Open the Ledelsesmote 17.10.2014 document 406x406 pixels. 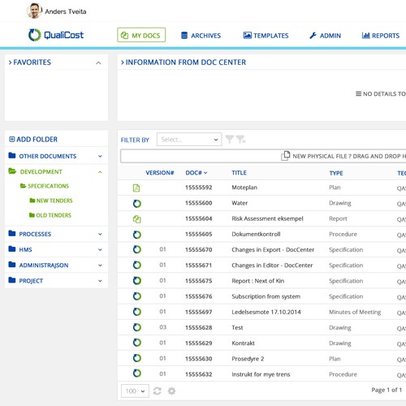pos(266,312)
